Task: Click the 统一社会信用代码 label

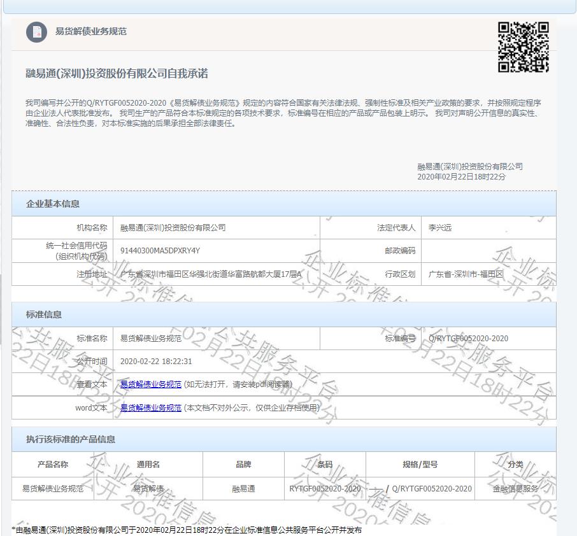Action: coord(76,245)
